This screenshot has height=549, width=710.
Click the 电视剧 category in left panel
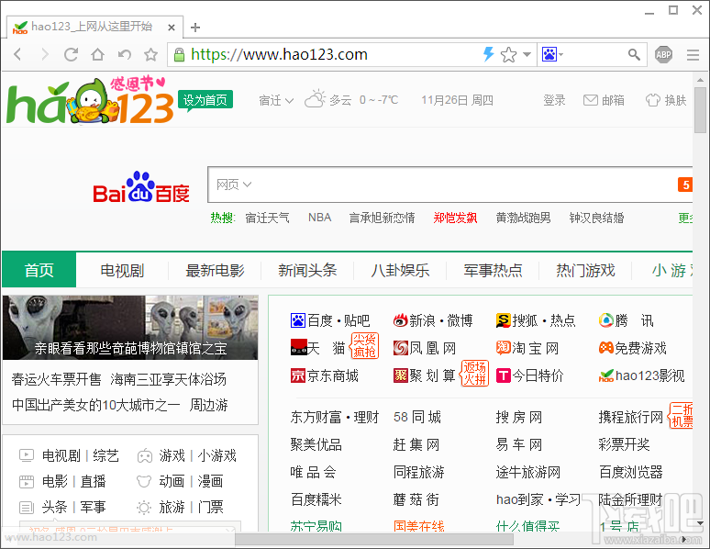tap(61, 455)
